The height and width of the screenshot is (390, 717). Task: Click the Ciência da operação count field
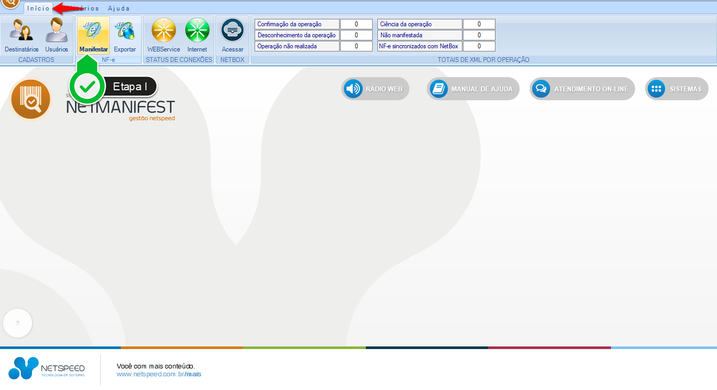click(x=479, y=24)
